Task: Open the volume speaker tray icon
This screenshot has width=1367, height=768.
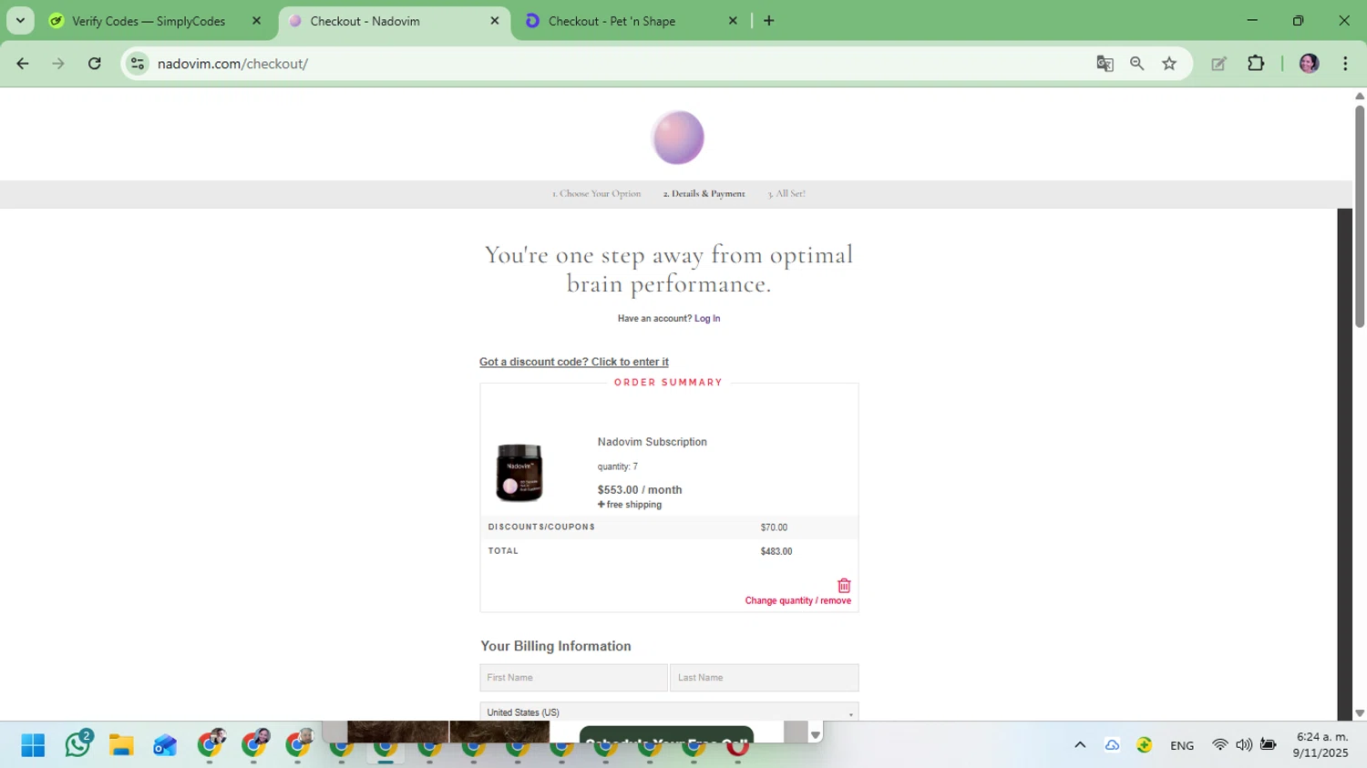Action: (1244, 745)
